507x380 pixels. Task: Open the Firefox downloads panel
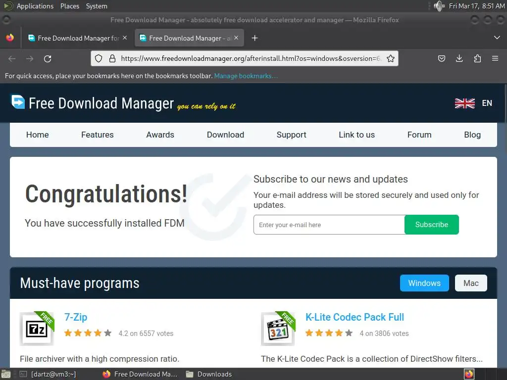(459, 58)
